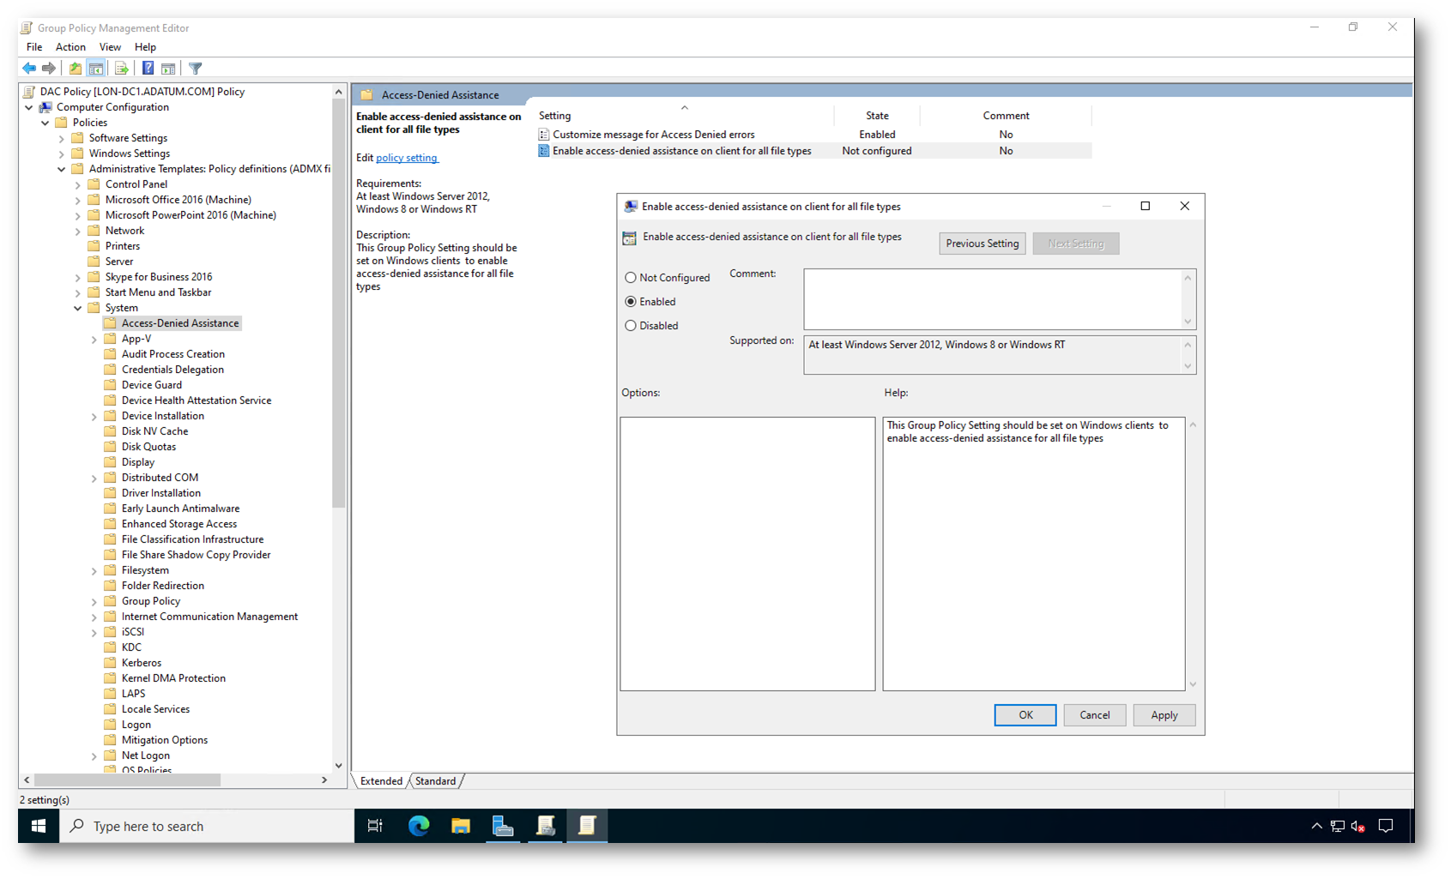
Task: Click the policy setting link
Action: click(407, 158)
